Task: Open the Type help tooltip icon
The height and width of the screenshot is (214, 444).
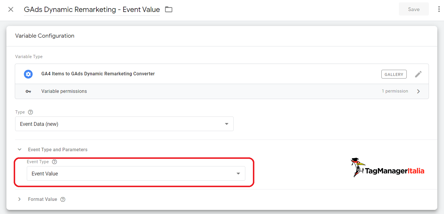Action: 30,112
